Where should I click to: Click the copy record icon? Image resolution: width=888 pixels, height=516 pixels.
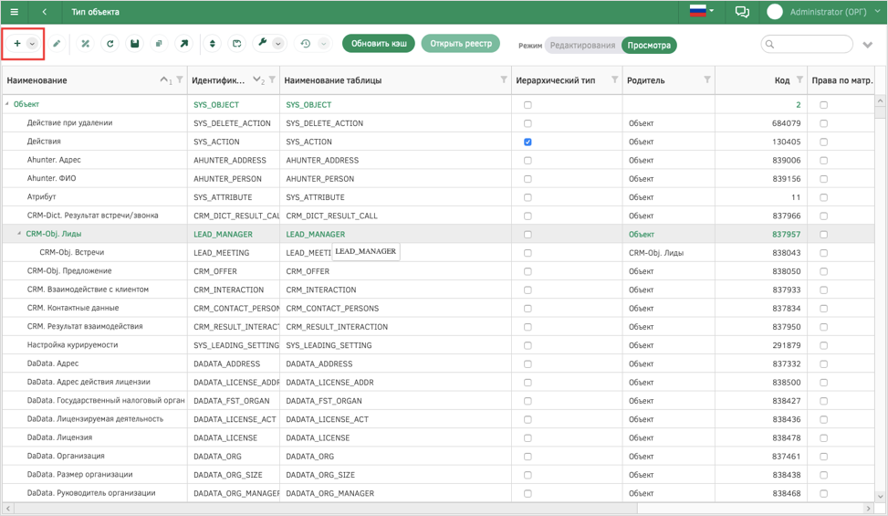tap(159, 44)
